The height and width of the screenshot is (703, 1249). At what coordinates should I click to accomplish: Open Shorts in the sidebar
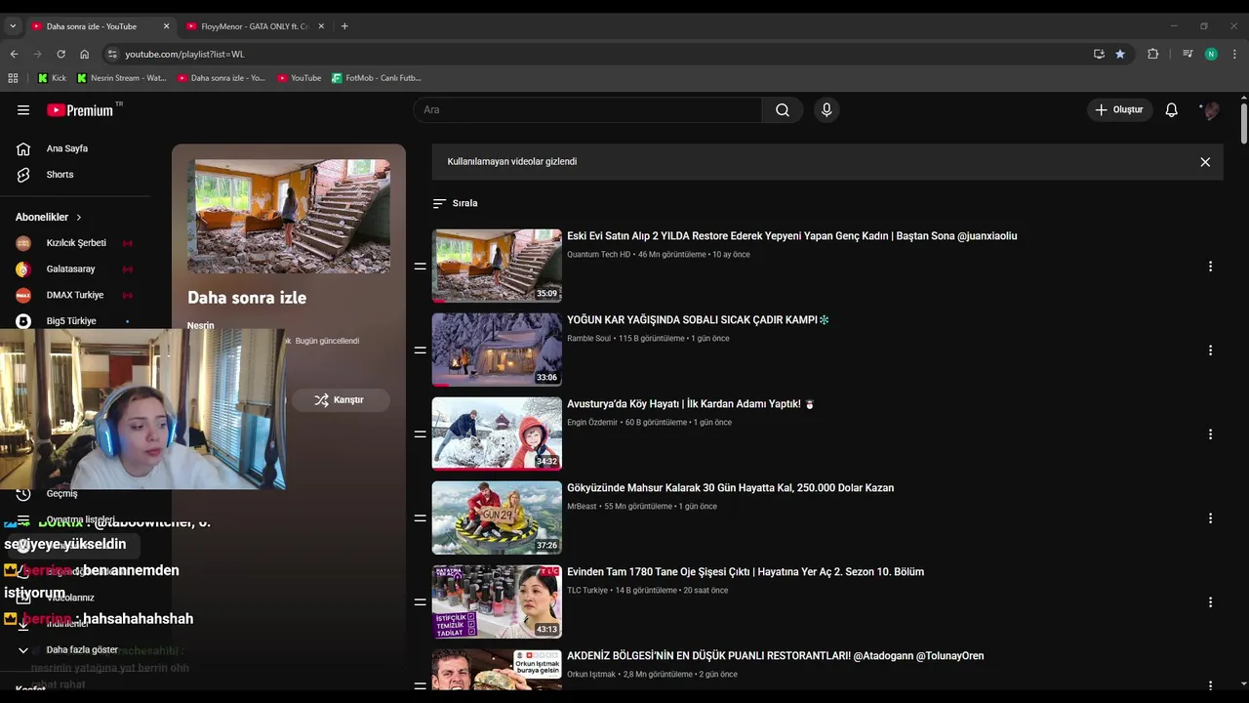[x=60, y=175]
